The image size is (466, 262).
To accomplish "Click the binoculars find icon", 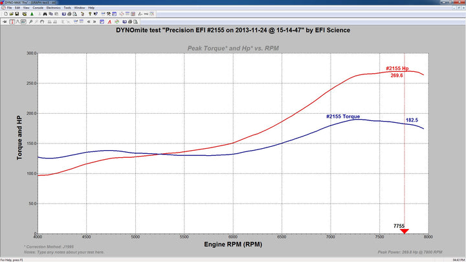I will click(x=45, y=14).
